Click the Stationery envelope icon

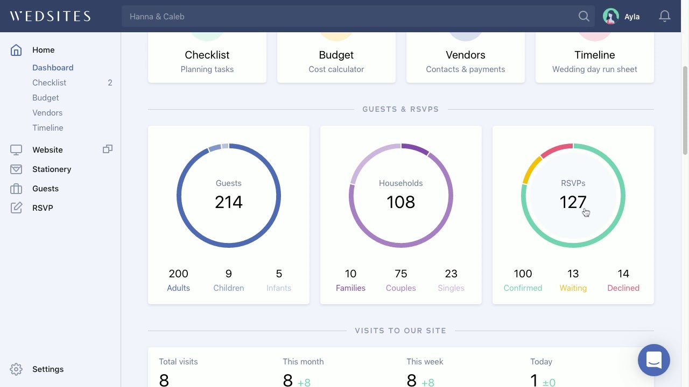tap(16, 169)
